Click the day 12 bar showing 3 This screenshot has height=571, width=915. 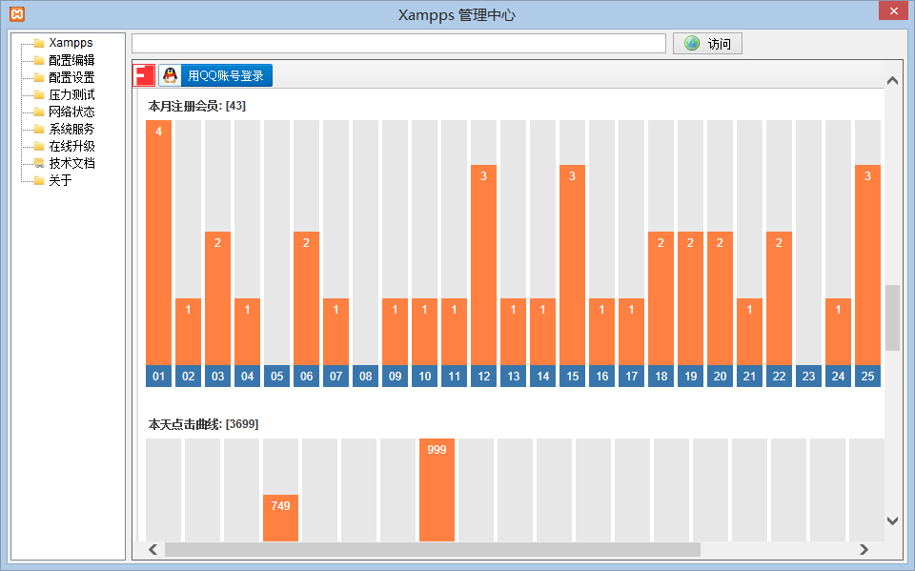[x=484, y=265]
